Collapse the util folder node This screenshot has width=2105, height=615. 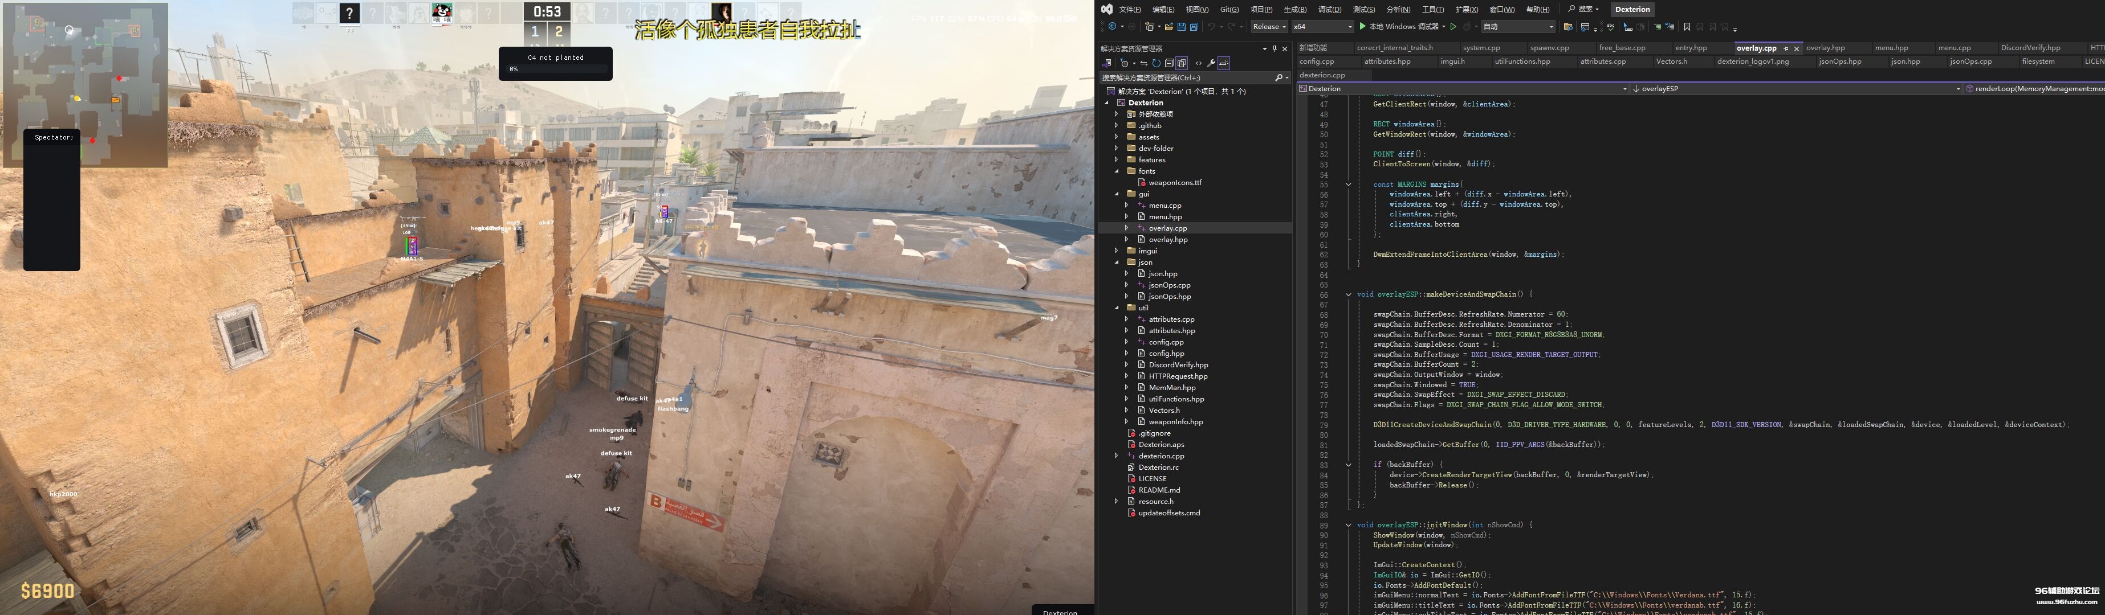coord(1117,308)
